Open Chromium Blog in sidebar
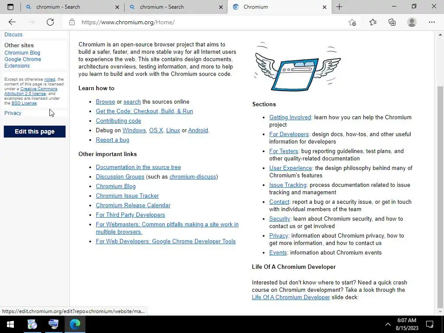Image resolution: width=444 pixels, height=333 pixels. pyautogui.click(x=22, y=52)
